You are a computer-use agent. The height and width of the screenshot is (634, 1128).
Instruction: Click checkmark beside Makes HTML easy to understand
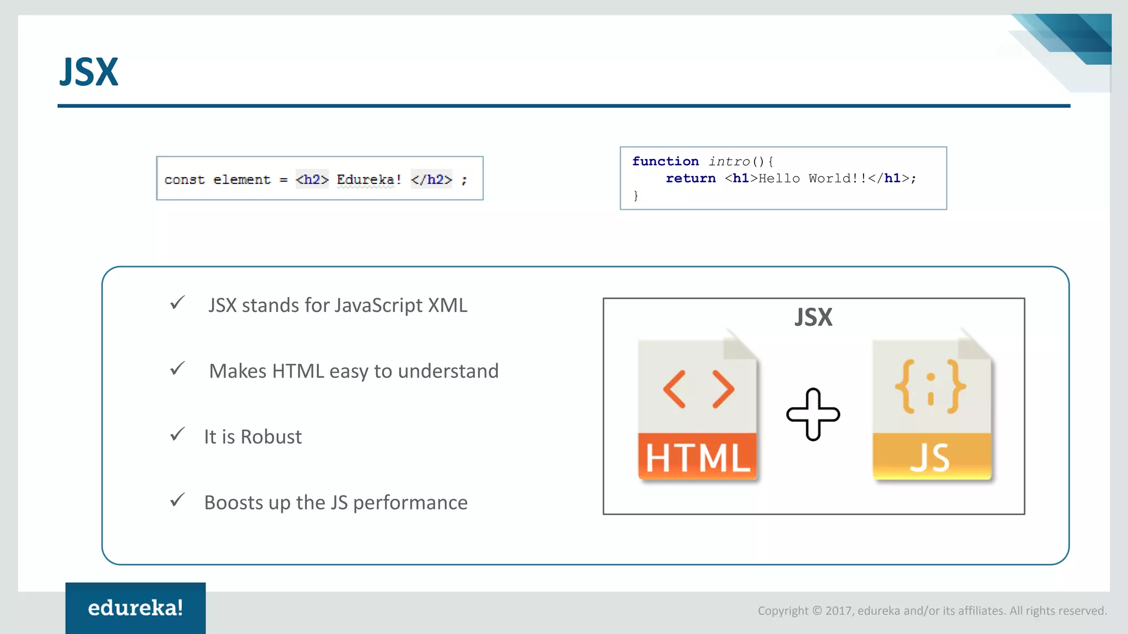click(x=177, y=368)
